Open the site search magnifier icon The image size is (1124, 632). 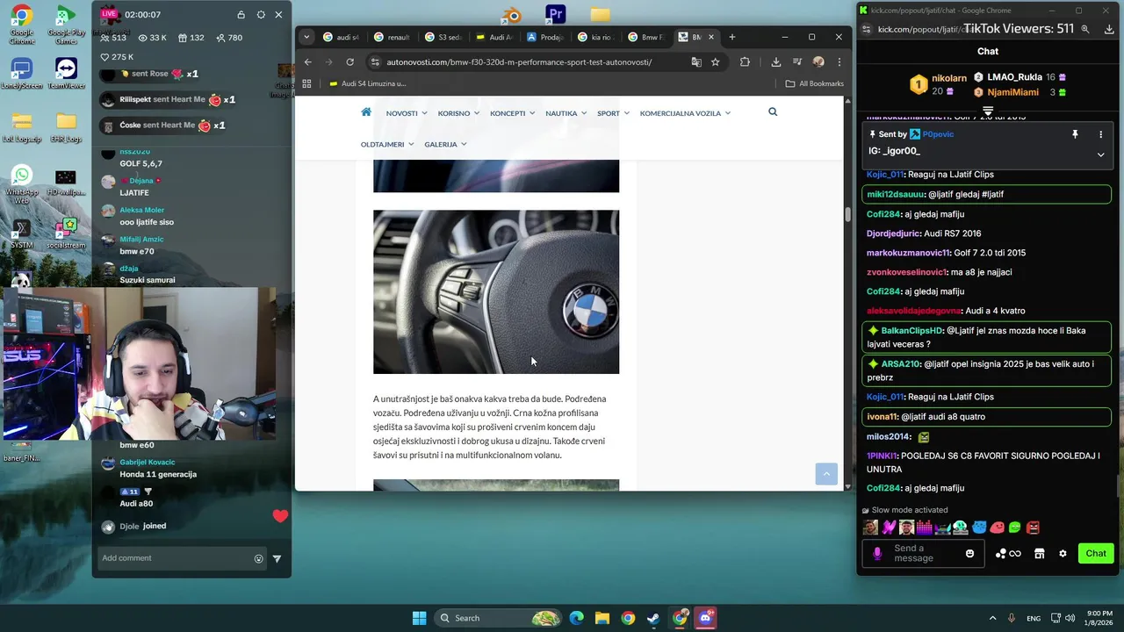773,112
